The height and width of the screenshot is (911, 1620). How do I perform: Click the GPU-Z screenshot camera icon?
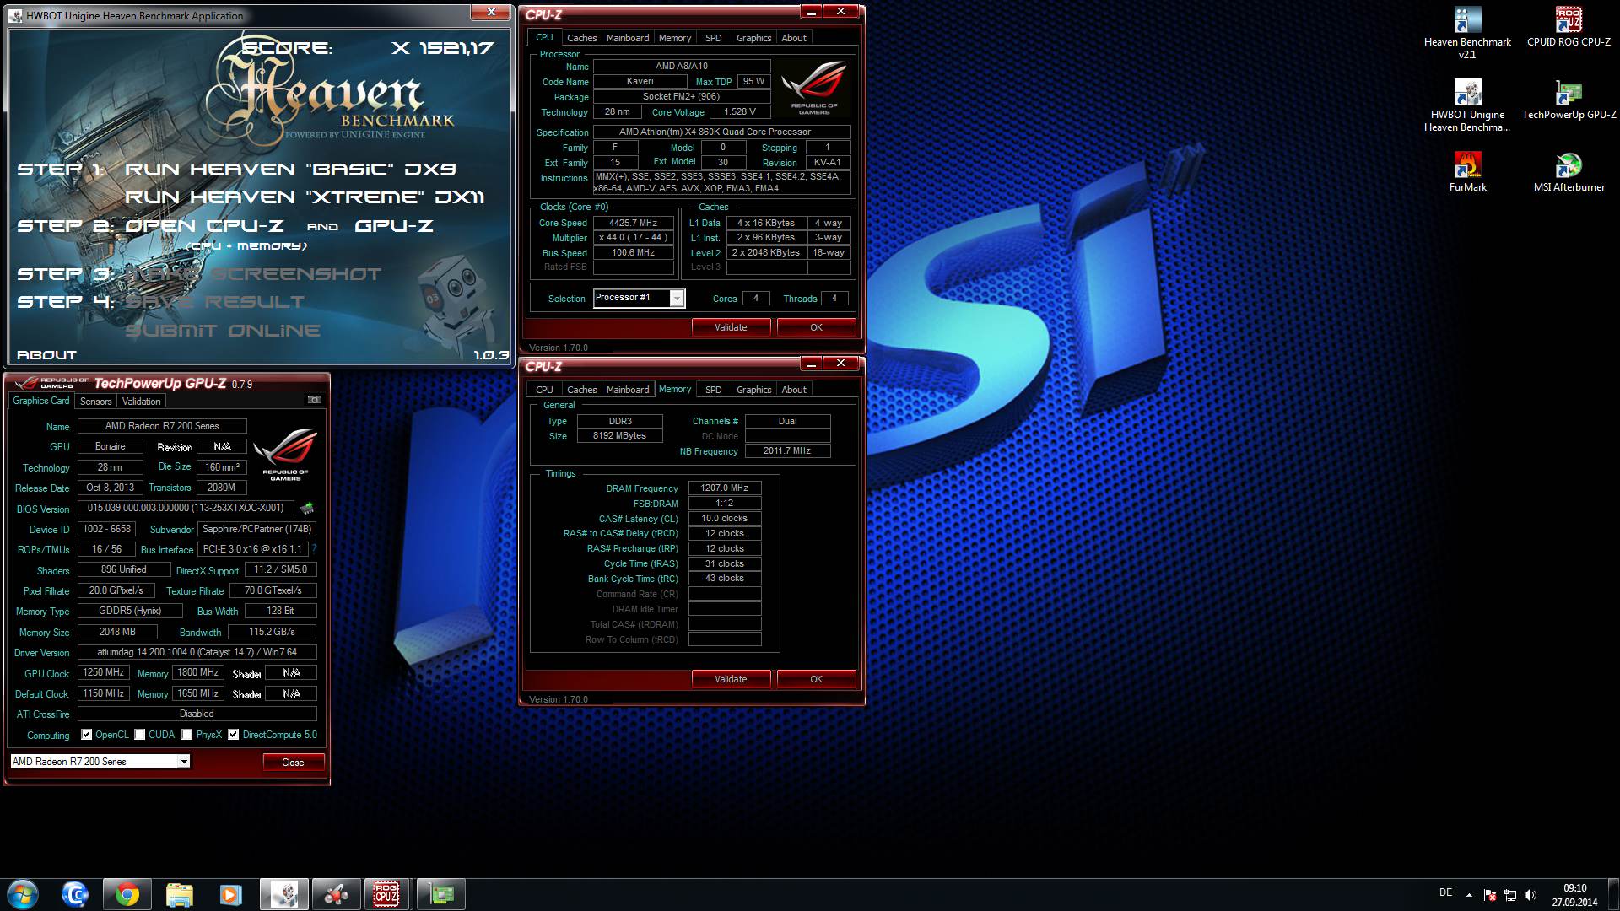pos(315,400)
